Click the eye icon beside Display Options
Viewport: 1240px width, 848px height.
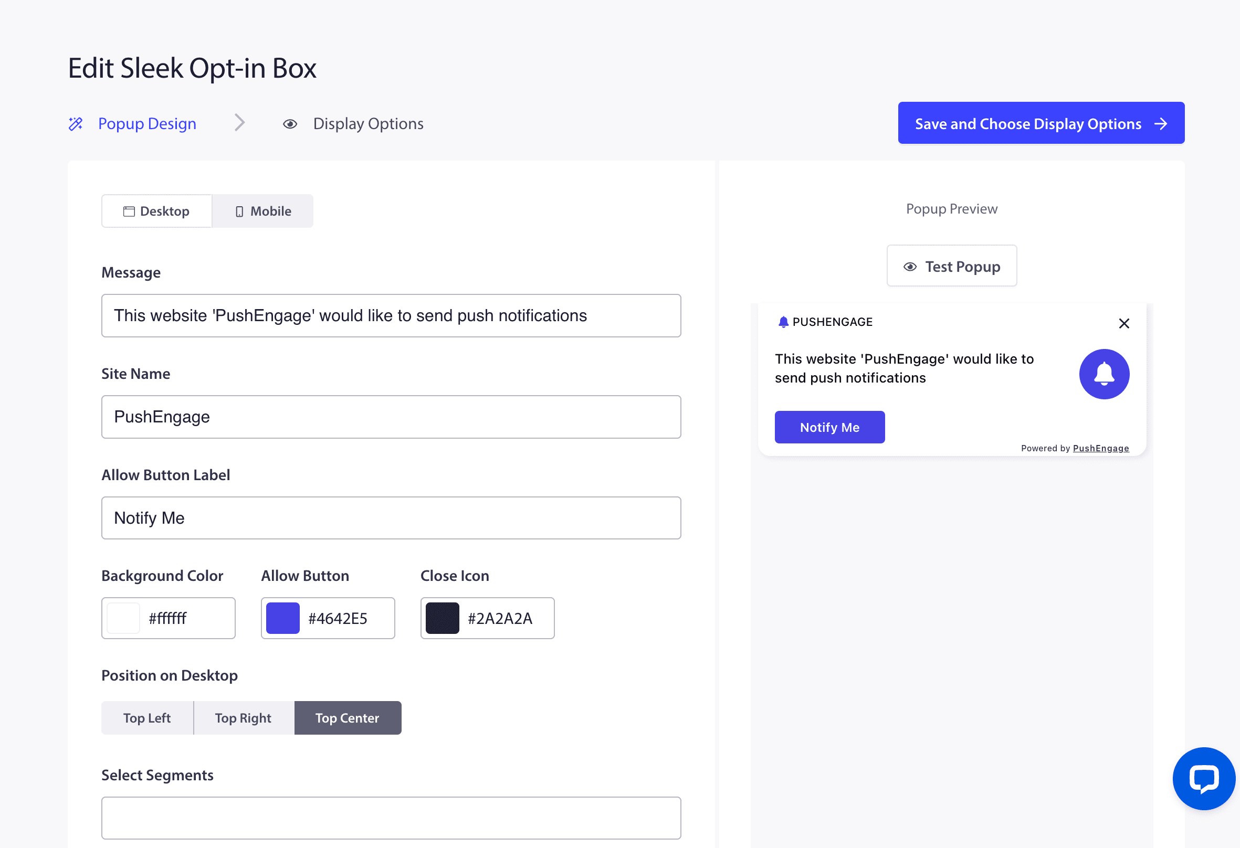point(290,124)
